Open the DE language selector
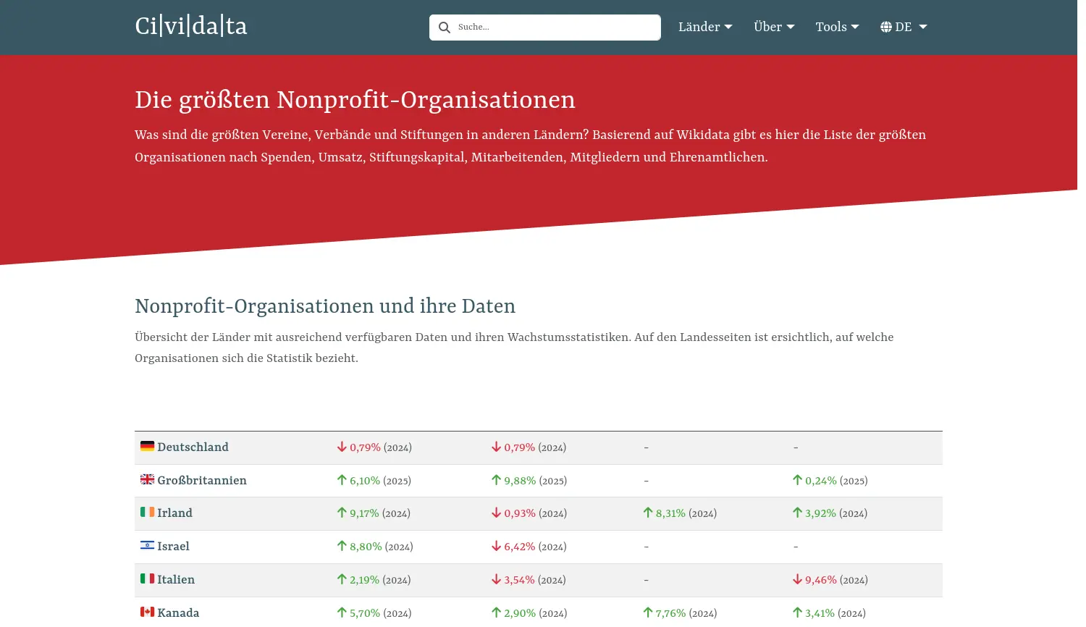This screenshot has height=627, width=1086. click(904, 27)
